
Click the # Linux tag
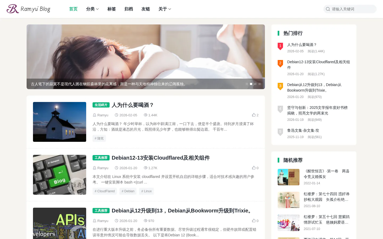147,191
